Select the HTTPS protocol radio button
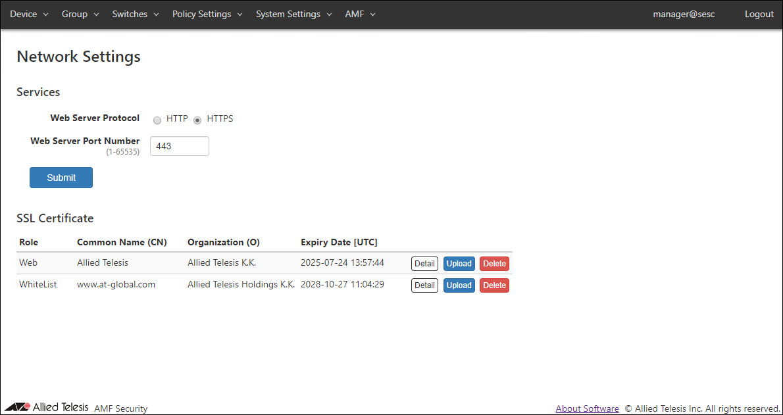Screen dimensions: 783x415 [x=197, y=120]
